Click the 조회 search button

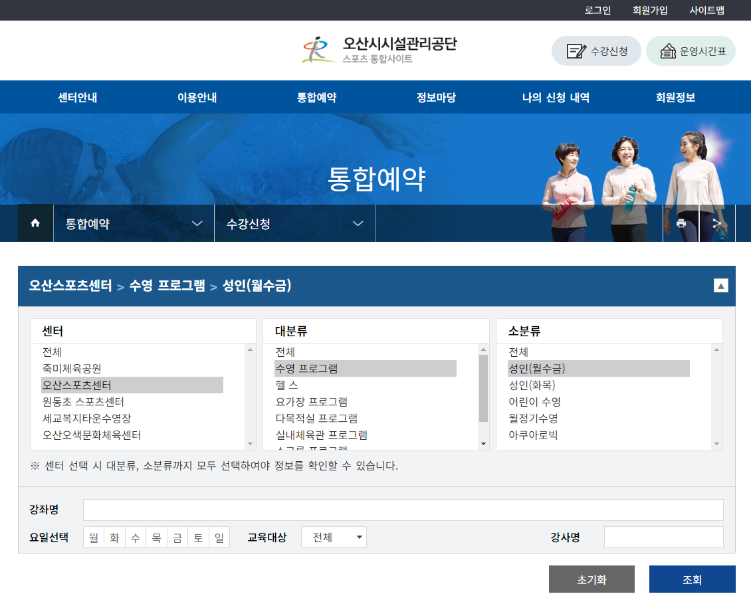(x=692, y=579)
